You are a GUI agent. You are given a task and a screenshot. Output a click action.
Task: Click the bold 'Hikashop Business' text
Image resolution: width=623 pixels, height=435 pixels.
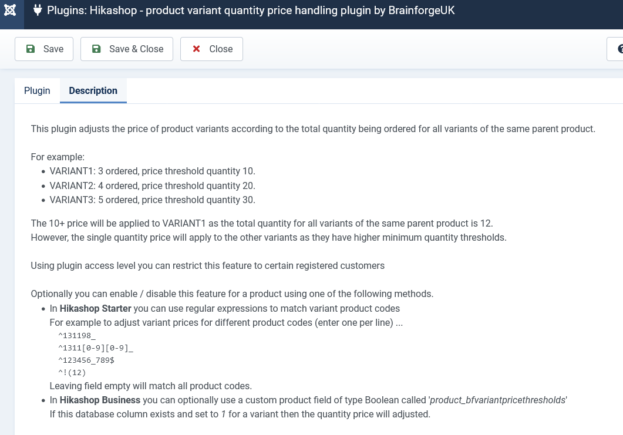[x=100, y=400]
